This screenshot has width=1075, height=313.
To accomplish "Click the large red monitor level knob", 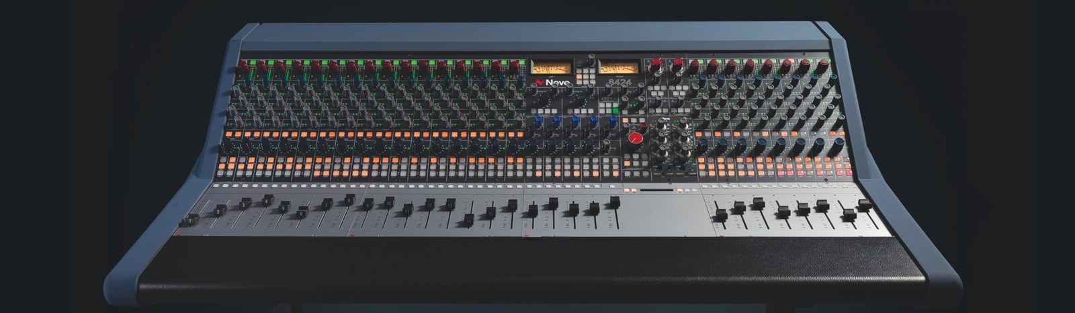I will (x=635, y=139).
